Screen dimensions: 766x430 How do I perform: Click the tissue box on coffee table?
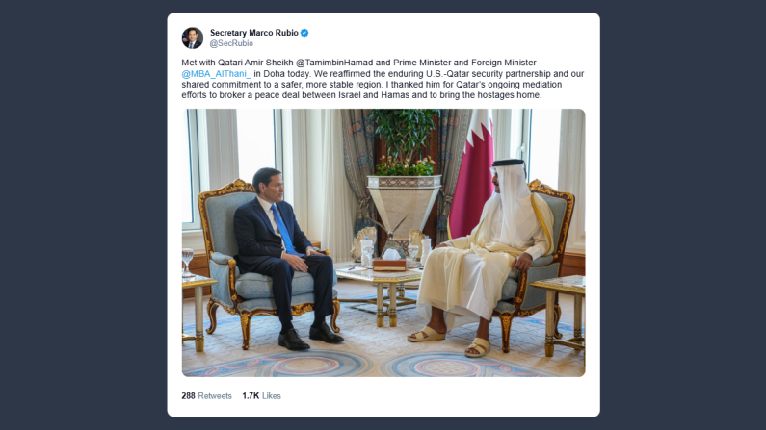pyautogui.click(x=390, y=262)
